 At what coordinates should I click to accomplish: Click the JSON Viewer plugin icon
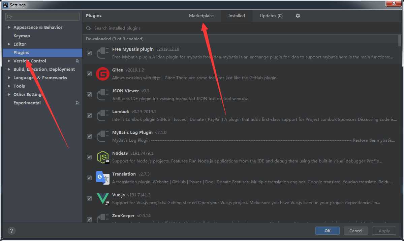[x=102, y=95]
